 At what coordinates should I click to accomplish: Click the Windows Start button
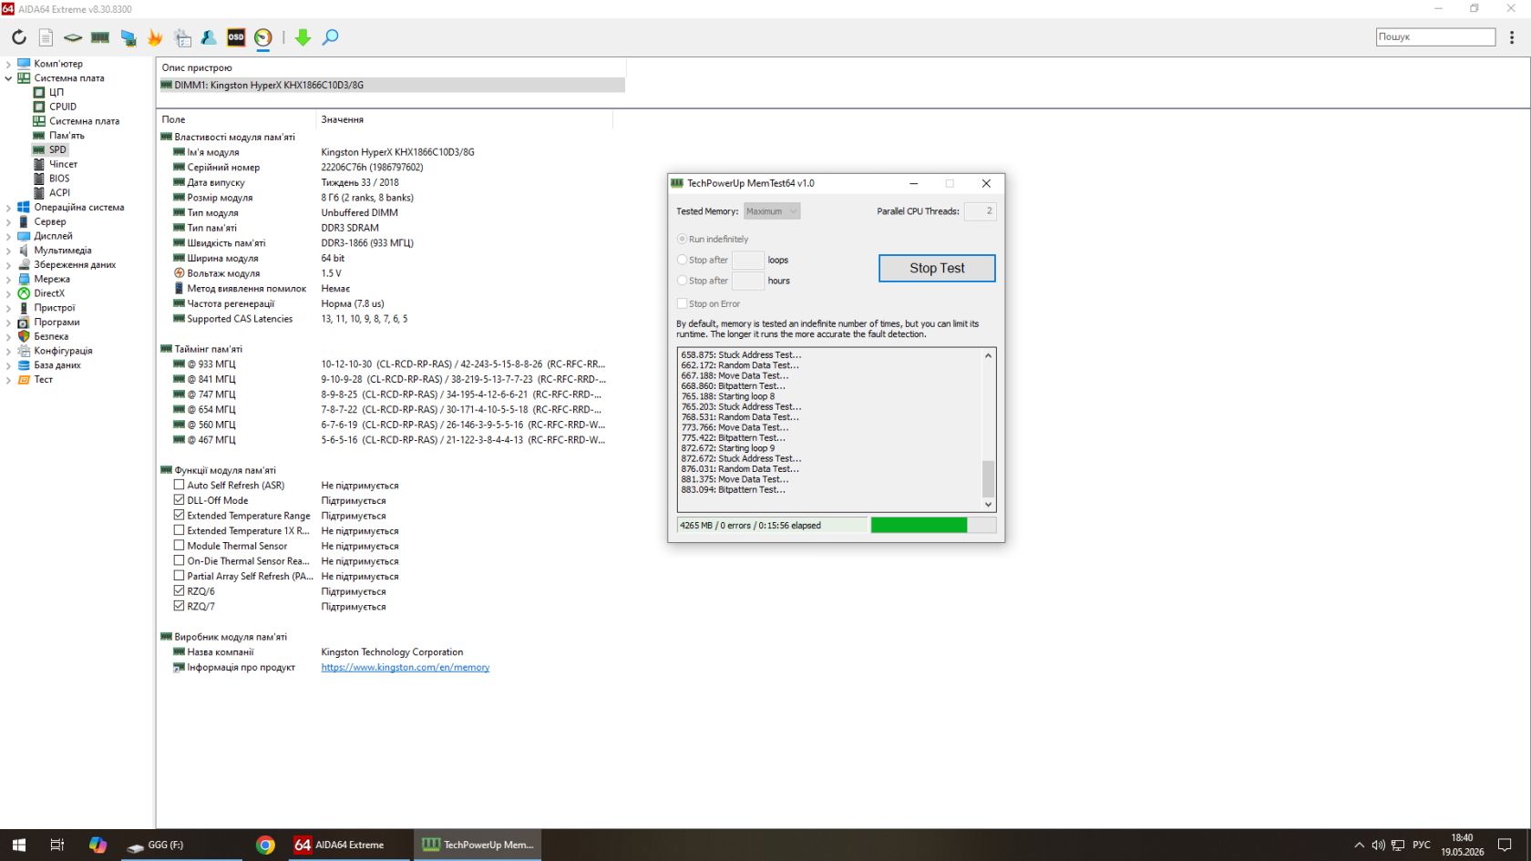coord(19,845)
